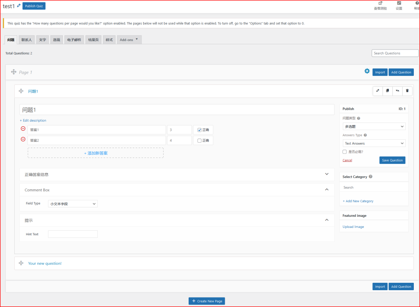The image size is (420, 307).
Task: Open Page 1 settings gear icon
Action: tap(367, 71)
